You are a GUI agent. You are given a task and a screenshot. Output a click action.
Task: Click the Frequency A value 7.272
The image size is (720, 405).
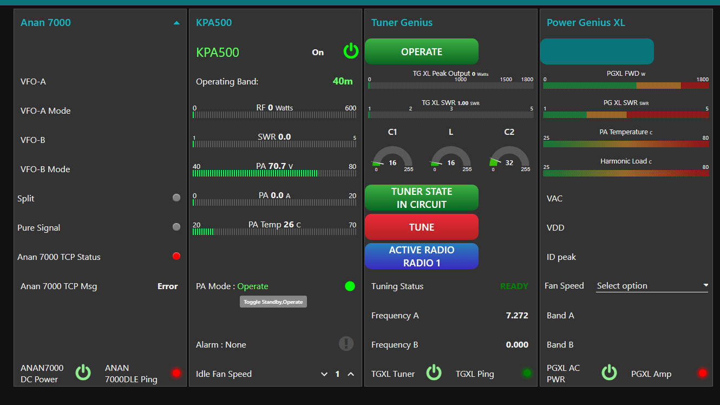(517, 315)
